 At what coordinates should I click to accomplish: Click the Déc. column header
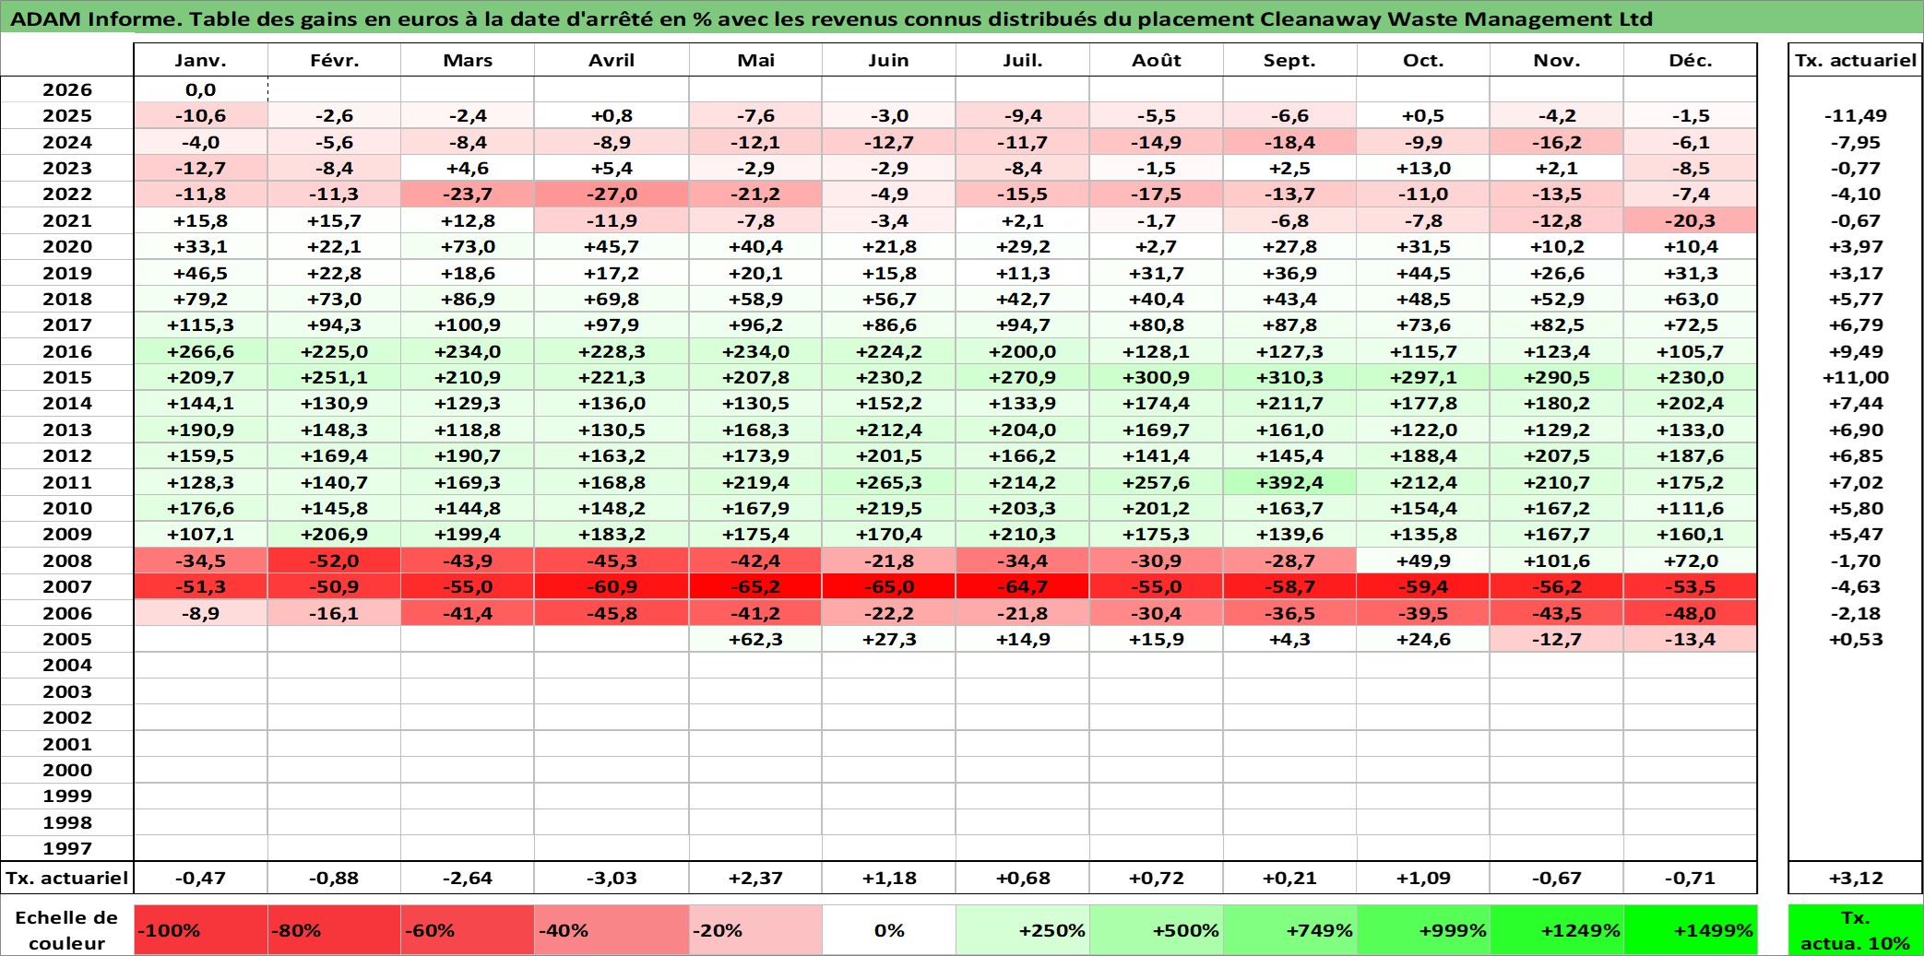1691,60
